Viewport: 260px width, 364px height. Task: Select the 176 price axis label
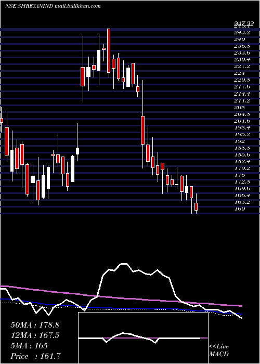pos(239,175)
